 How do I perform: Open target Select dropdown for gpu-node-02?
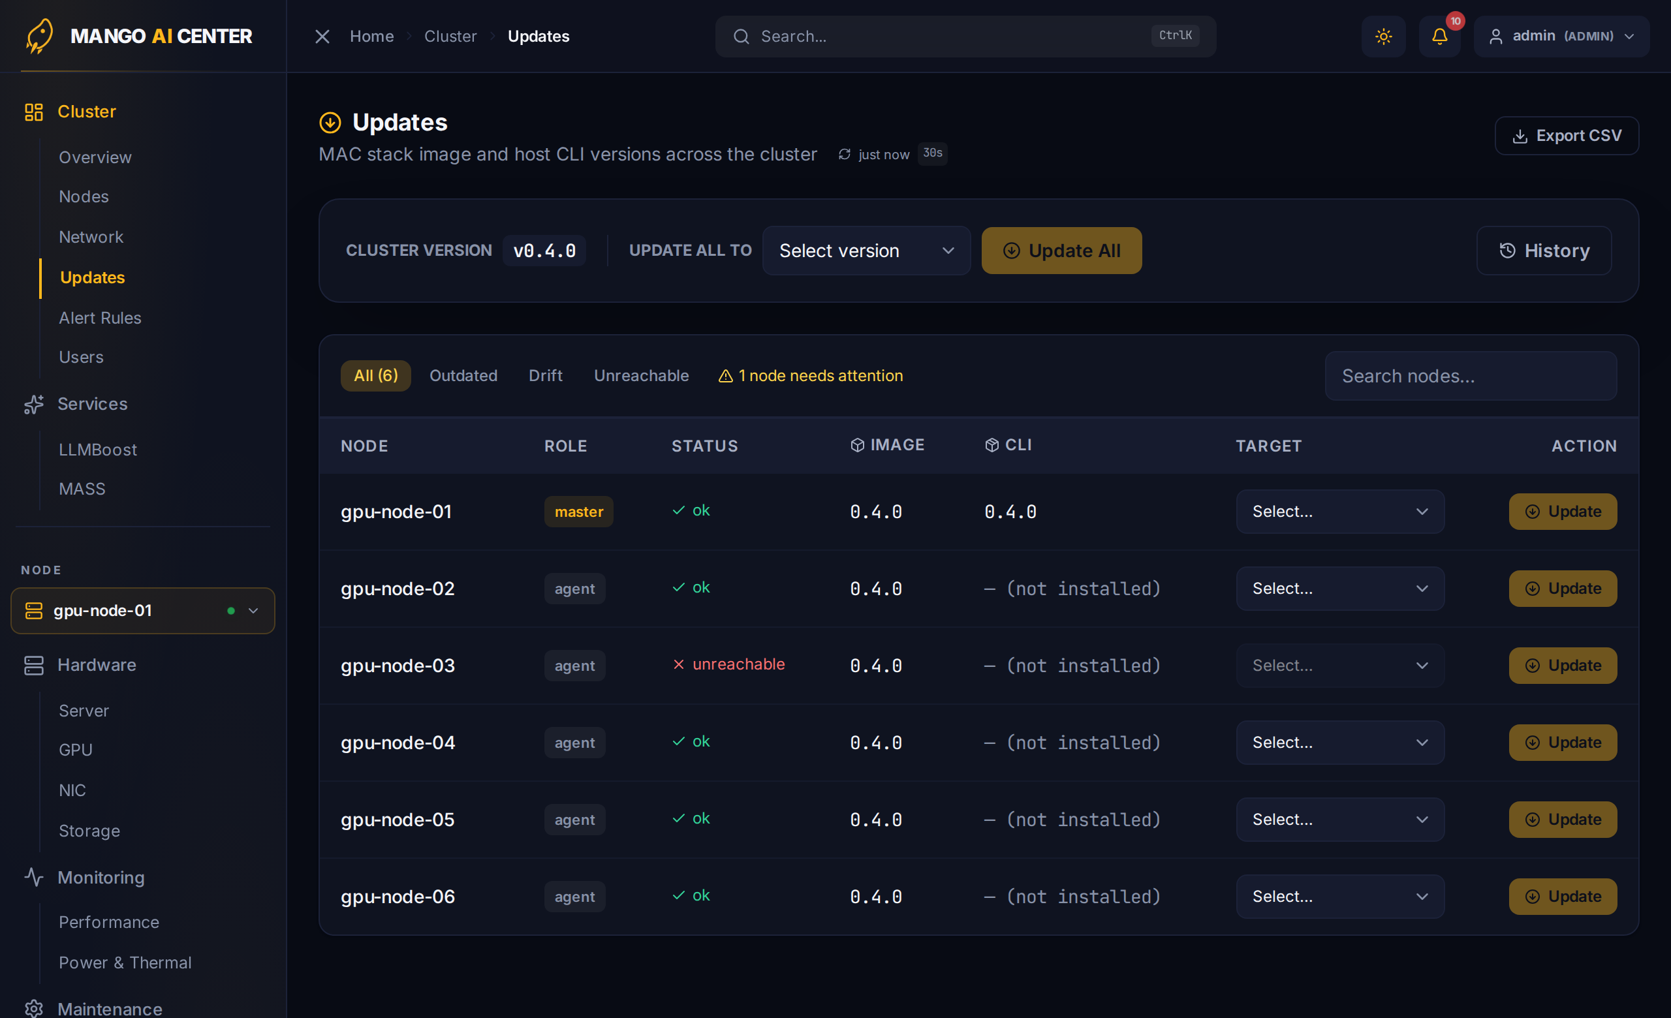(x=1339, y=589)
